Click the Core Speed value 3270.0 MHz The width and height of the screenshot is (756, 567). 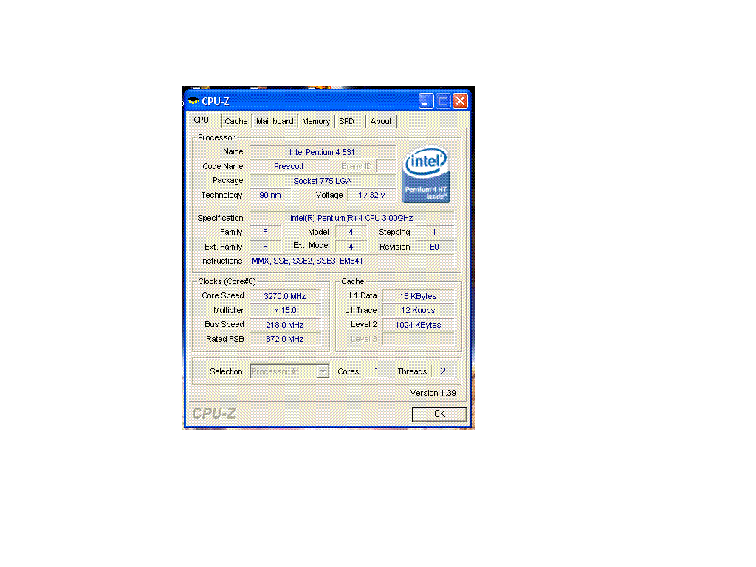tap(285, 296)
